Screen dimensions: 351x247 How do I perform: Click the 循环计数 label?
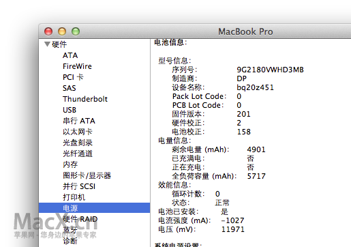coord(188,194)
